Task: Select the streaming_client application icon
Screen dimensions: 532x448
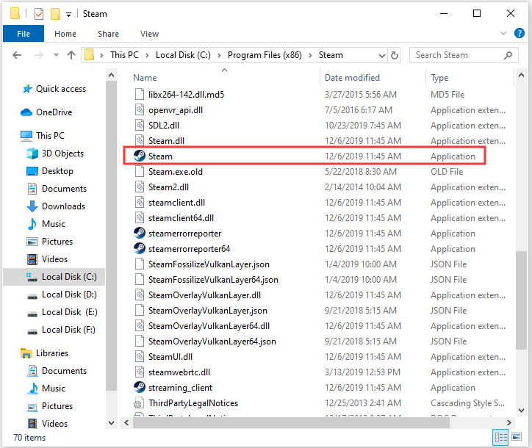Action: (140, 387)
